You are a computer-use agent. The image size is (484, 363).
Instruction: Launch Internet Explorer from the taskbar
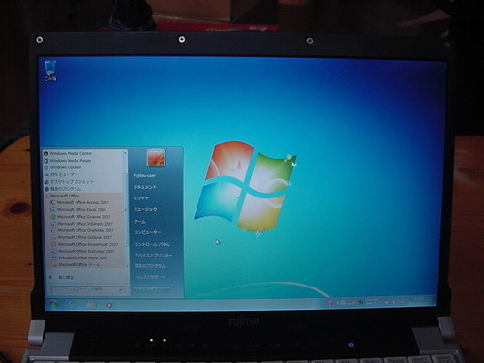(x=73, y=305)
